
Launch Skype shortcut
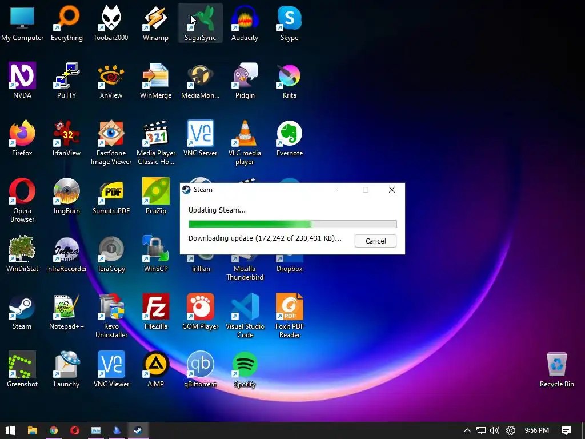point(290,23)
